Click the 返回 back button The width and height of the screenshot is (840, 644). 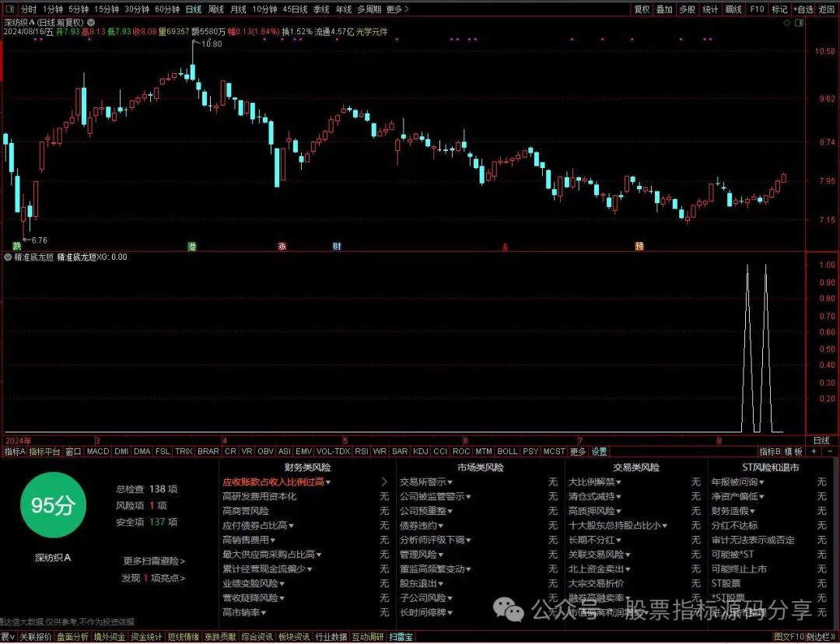click(827, 9)
